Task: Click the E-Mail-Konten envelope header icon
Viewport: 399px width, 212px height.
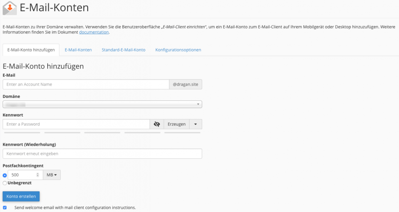Action: coord(10,7)
